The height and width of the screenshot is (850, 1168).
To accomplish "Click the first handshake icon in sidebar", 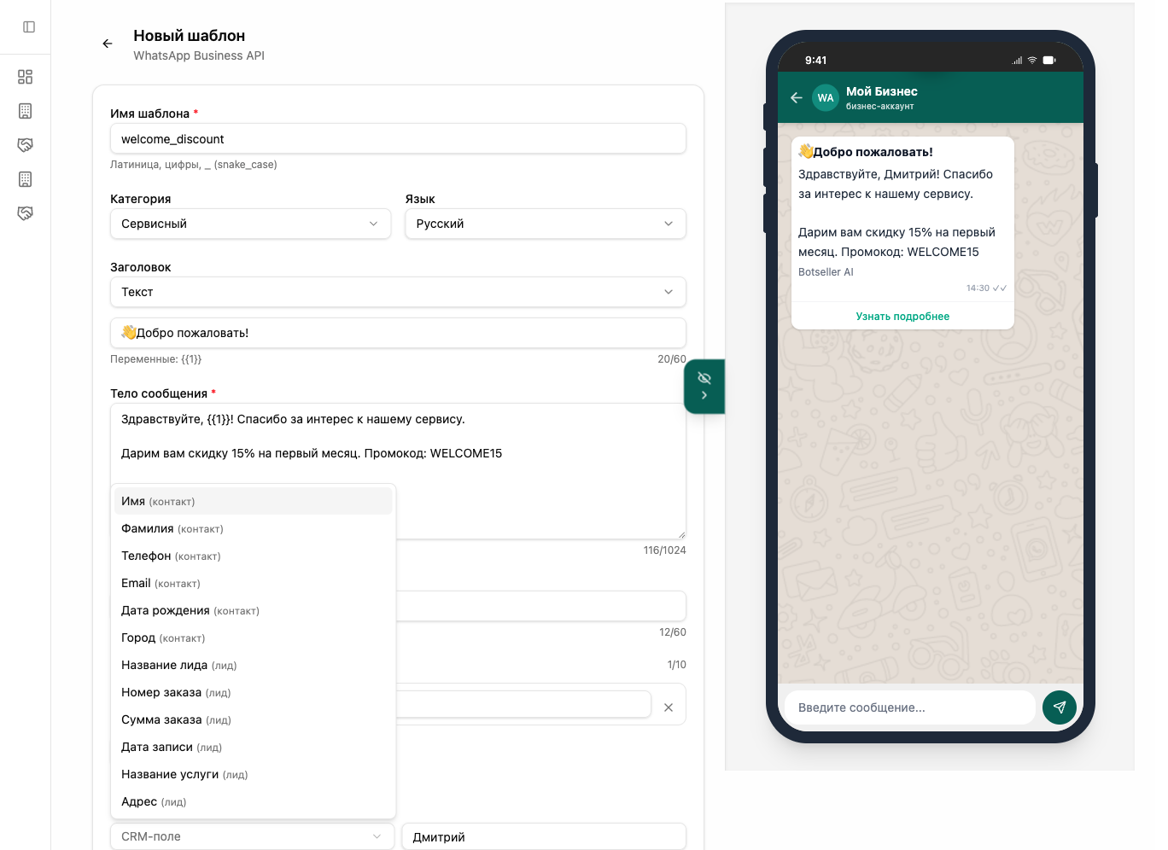I will pos(26,145).
